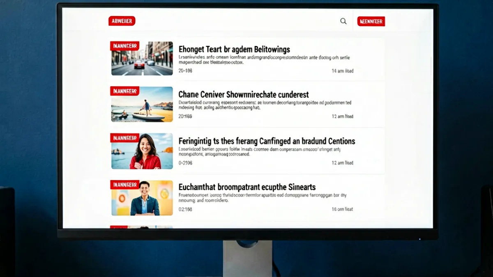The width and height of the screenshot is (493, 277).
Task: Click red badge on woman in red thumbnail
Action: click(125, 137)
